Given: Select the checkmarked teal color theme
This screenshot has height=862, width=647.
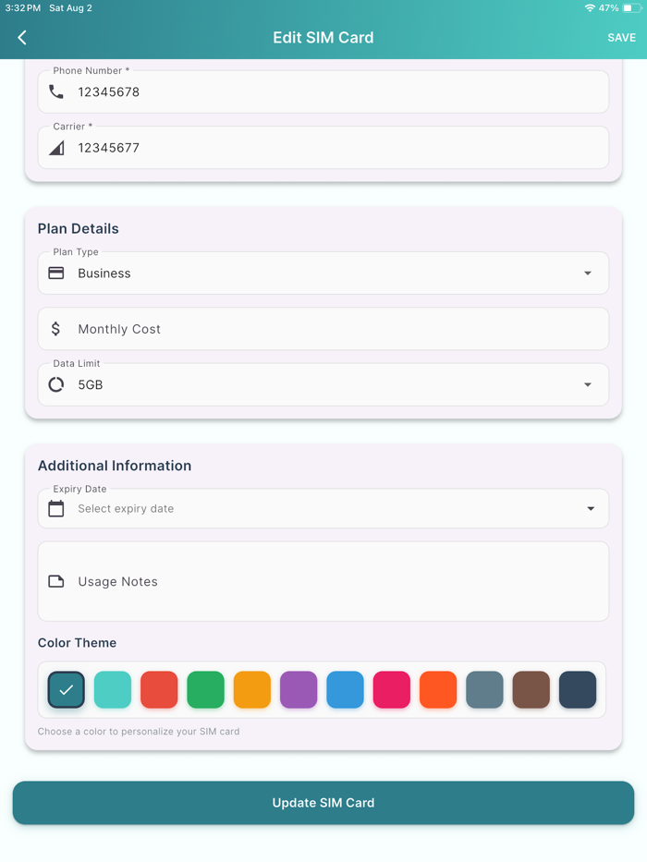Looking at the screenshot, I should [x=66, y=689].
